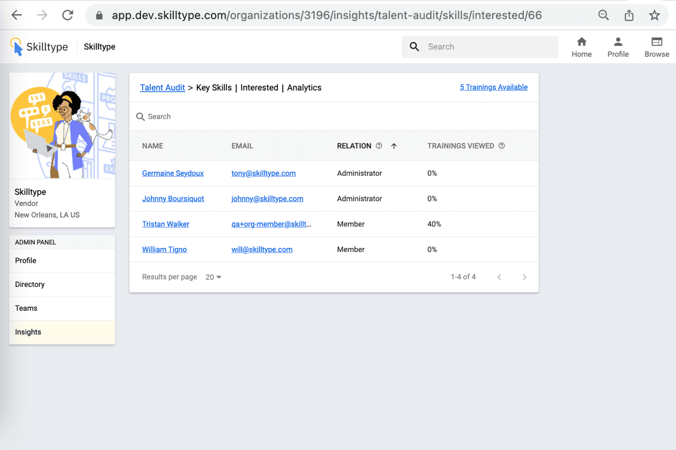The width and height of the screenshot is (676, 450).
Task: Go to the next results page
Action: pos(524,277)
